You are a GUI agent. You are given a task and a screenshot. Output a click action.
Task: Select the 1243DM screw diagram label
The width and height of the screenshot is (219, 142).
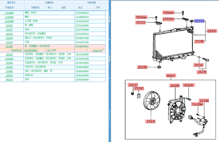197,104
